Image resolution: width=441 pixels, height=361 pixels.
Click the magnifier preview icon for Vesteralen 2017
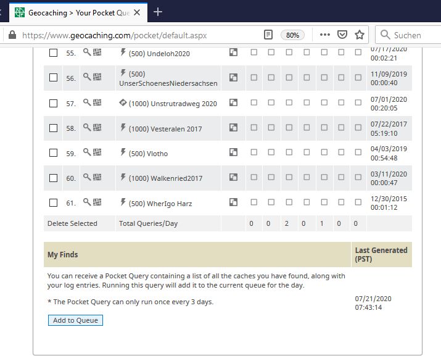pyautogui.click(x=87, y=128)
